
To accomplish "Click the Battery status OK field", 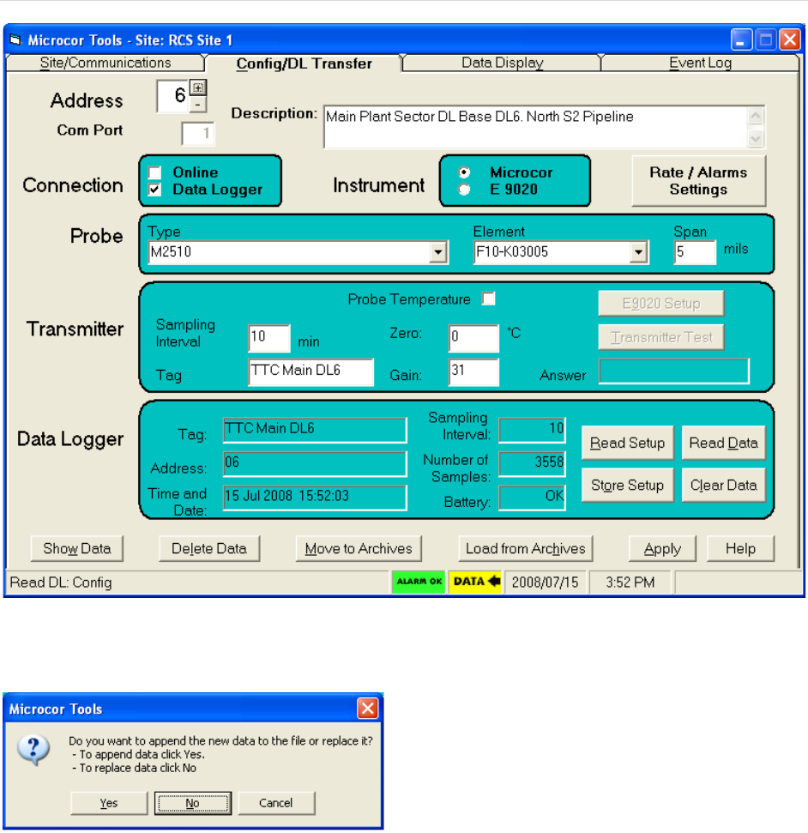I will click(533, 498).
